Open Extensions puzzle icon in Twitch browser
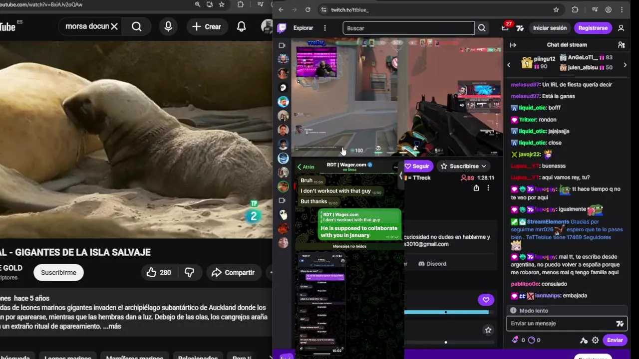This screenshot has height=359, width=639. coord(575,9)
